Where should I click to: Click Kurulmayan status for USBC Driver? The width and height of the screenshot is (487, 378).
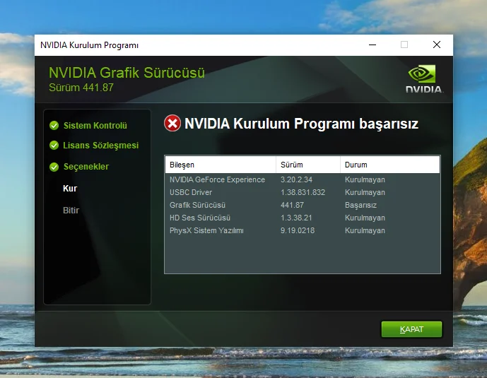click(x=365, y=192)
